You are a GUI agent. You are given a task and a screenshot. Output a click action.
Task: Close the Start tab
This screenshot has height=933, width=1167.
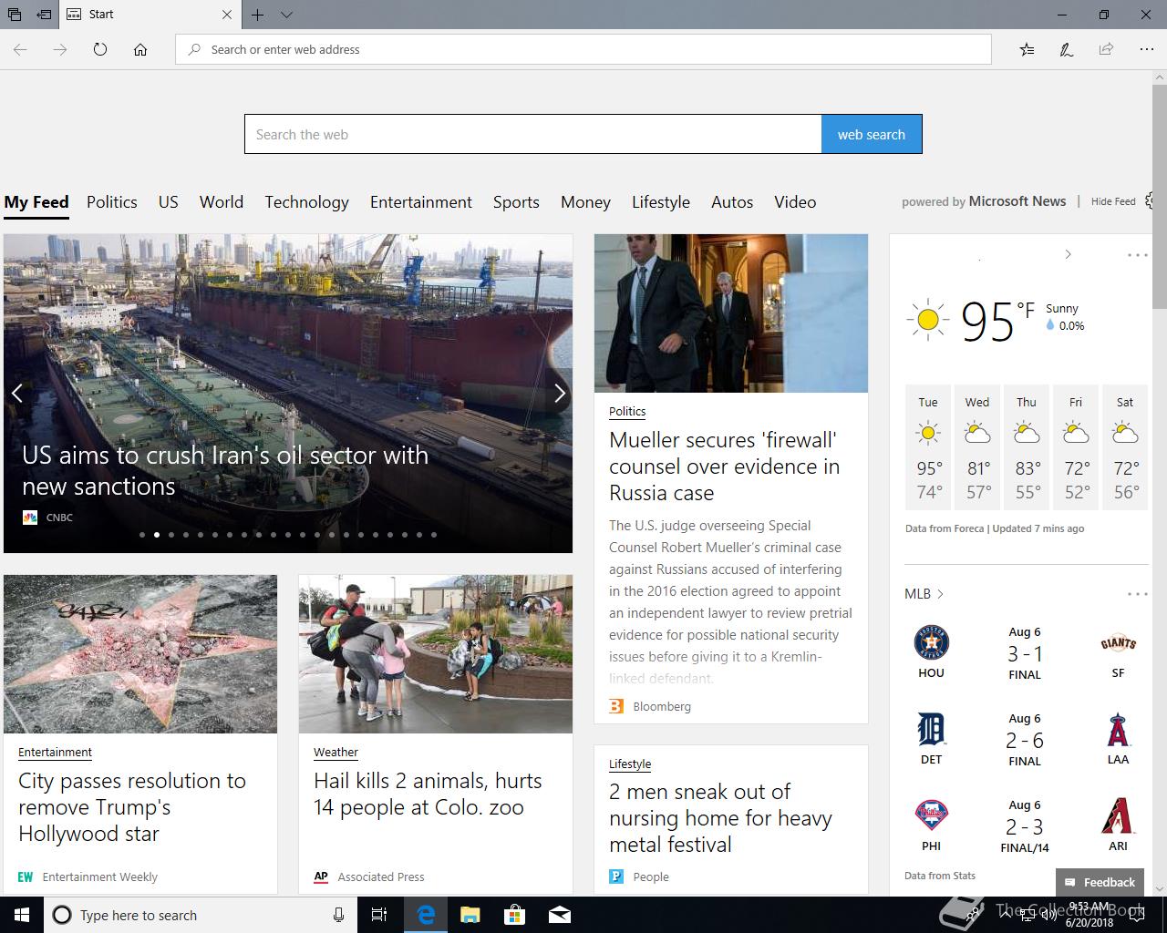tap(227, 15)
